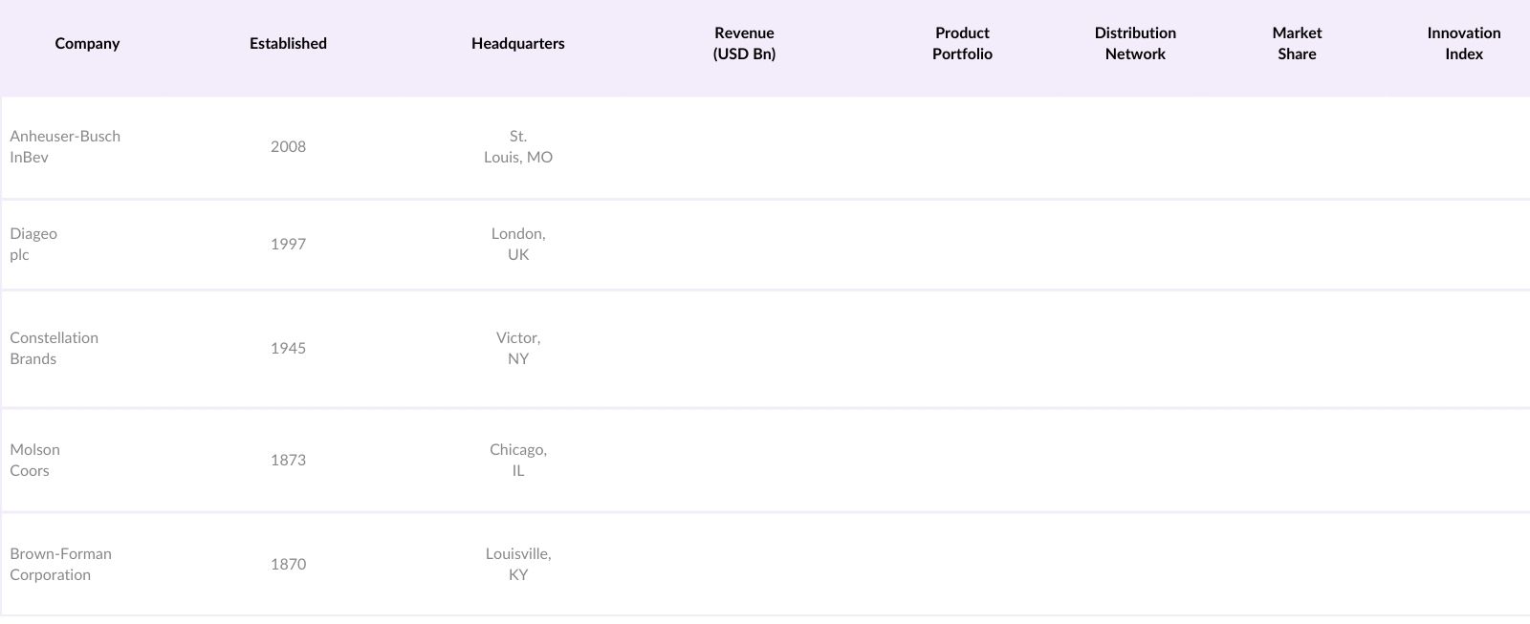Viewport: 1530px width, 624px height.
Task: Click the Diageo plc company cell
Action: click(x=33, y=244)
